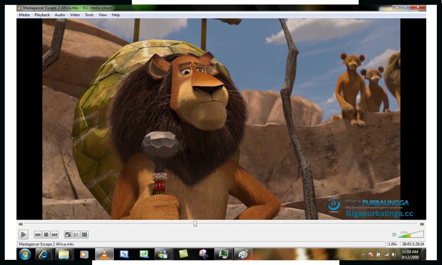Toggle elapsed time display 38:45/1:29:24
442x265 pixels.
(x=413, y=244)
